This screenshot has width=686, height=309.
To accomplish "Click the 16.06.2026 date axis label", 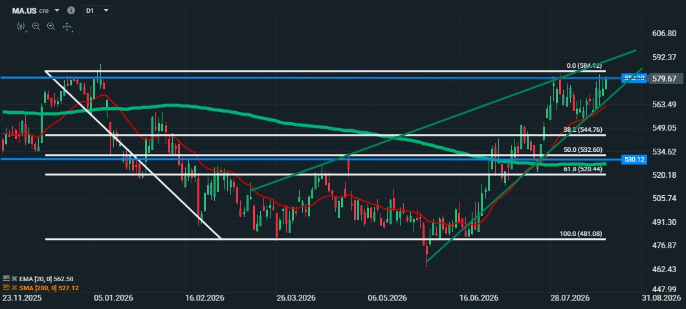I will click(x=480, y=298).
